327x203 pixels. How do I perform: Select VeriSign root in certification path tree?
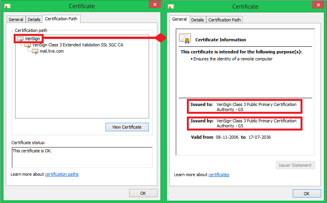32,39
